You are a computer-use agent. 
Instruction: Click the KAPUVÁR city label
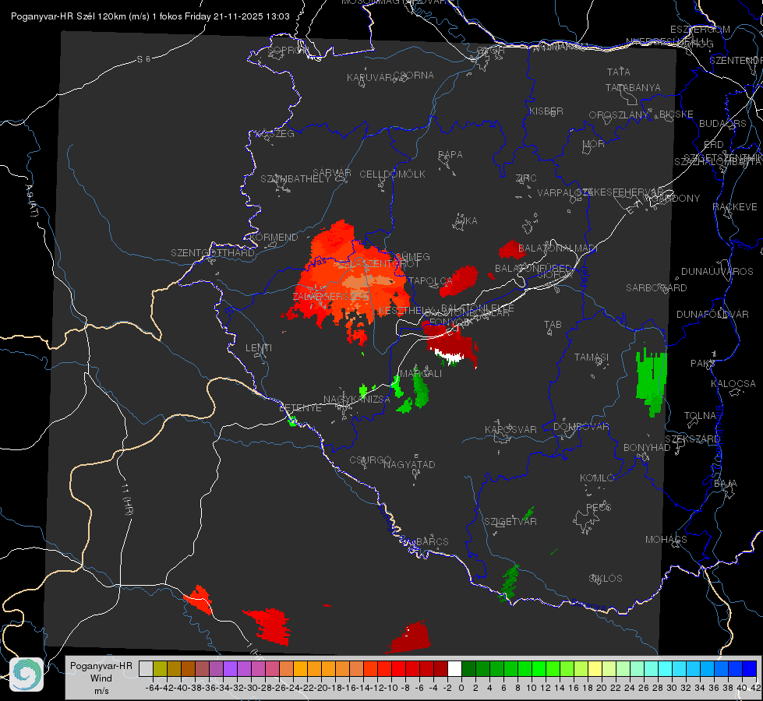tap(370, 78)
